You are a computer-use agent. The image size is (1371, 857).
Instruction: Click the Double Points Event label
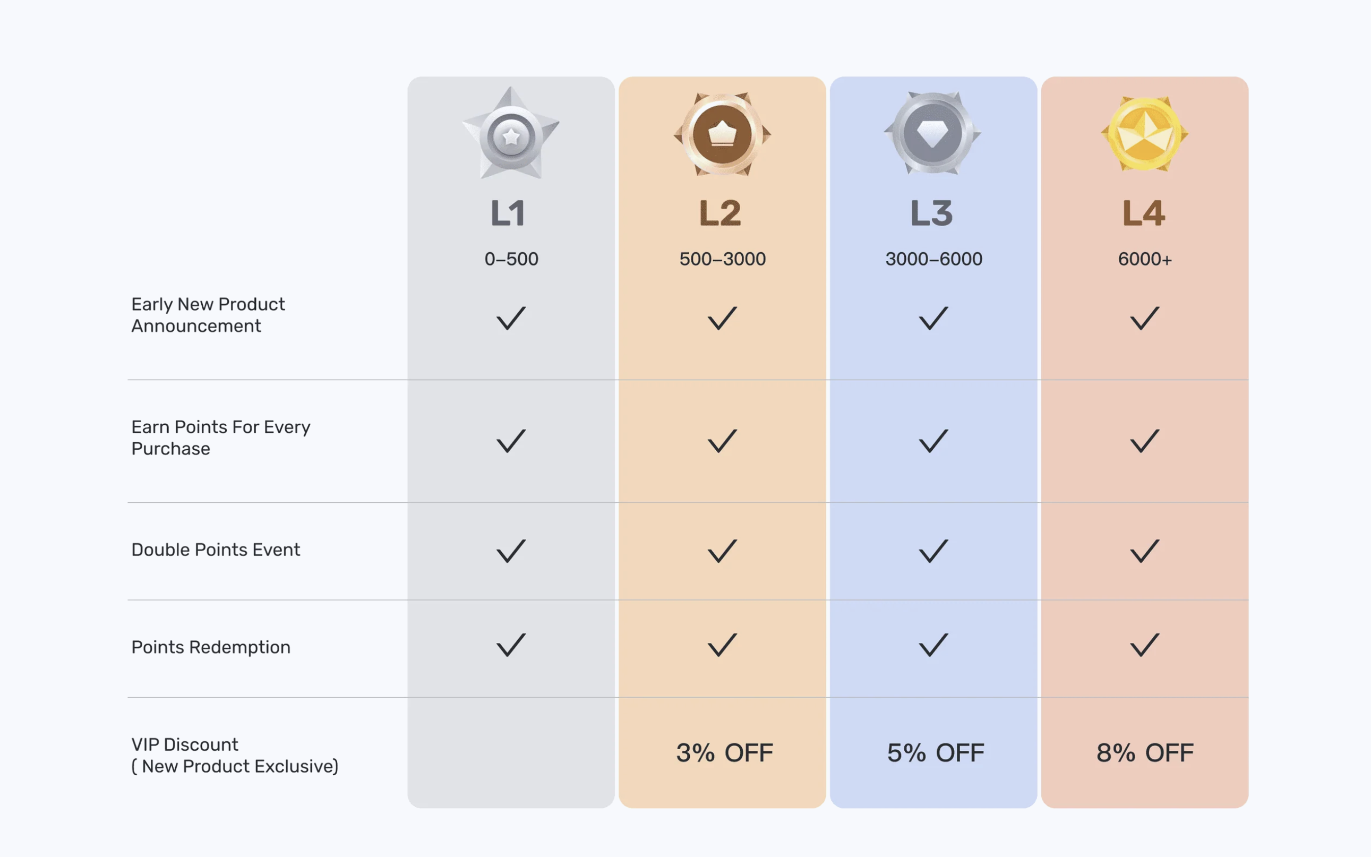pos(216,550)
